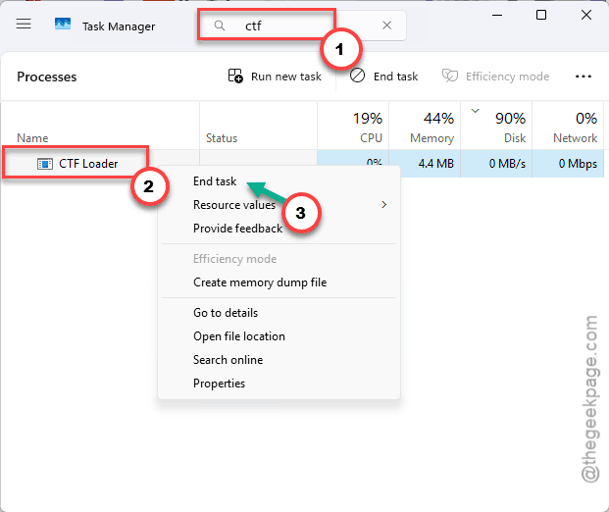Viewport: 609px width, 512px height.
Task: Sort processes by CPU column
Action: (353, 127)
